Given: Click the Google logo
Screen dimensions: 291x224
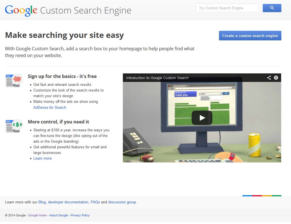Looking at the screenshot, I should pos(21,10).
